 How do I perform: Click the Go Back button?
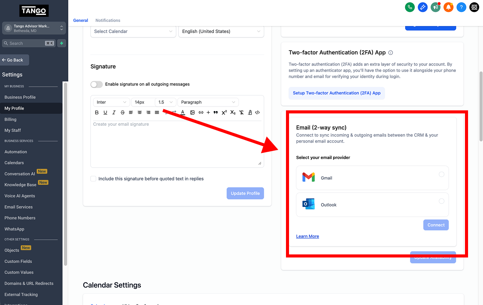(15, 60)
